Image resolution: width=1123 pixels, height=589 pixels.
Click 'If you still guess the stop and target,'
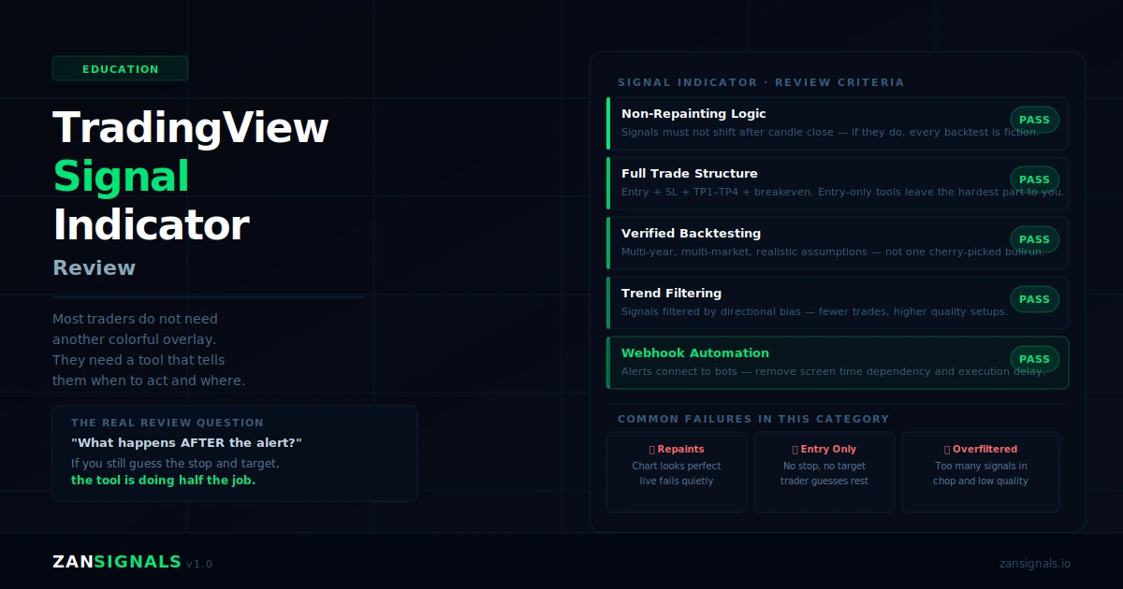pos(175,463)
